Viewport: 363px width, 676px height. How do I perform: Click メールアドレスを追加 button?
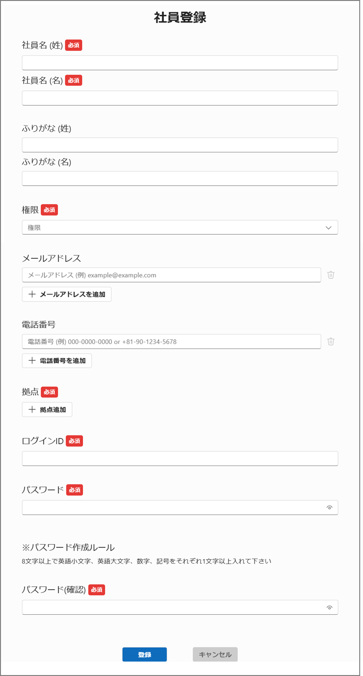click(66, 294)
